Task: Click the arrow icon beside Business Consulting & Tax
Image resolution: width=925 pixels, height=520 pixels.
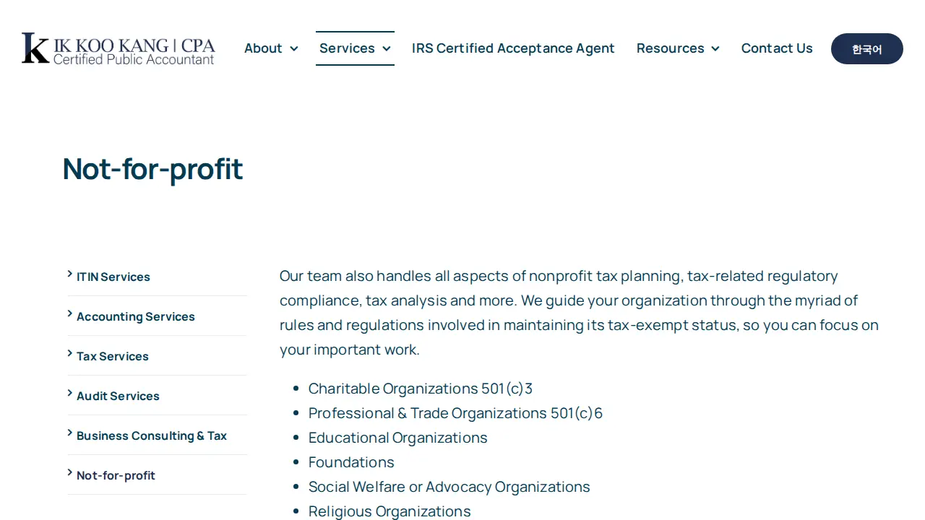Action: point(70,433)
